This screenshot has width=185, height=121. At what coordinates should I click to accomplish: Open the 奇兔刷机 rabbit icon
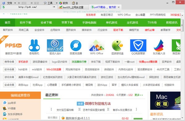[34, 45]
